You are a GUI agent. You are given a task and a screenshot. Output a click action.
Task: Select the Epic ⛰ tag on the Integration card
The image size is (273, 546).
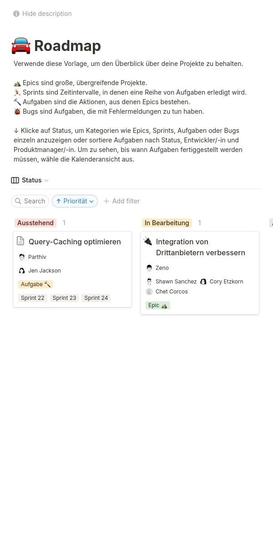pyautogui.click(x=158, y=305)
